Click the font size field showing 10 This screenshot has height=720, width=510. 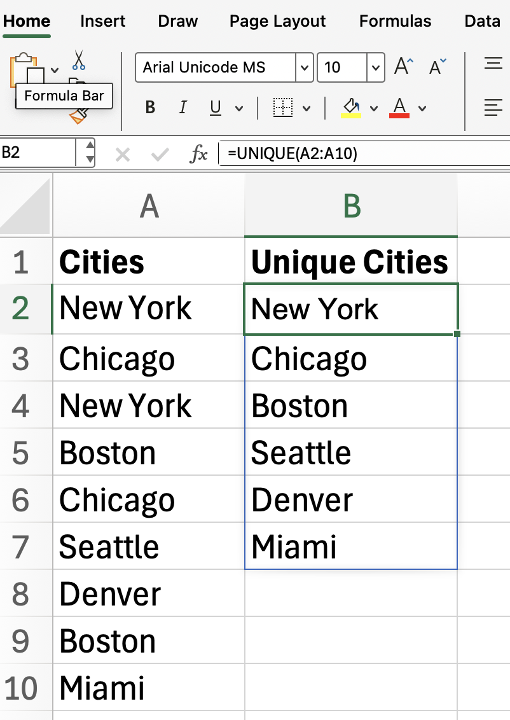(x=342, y=67)
